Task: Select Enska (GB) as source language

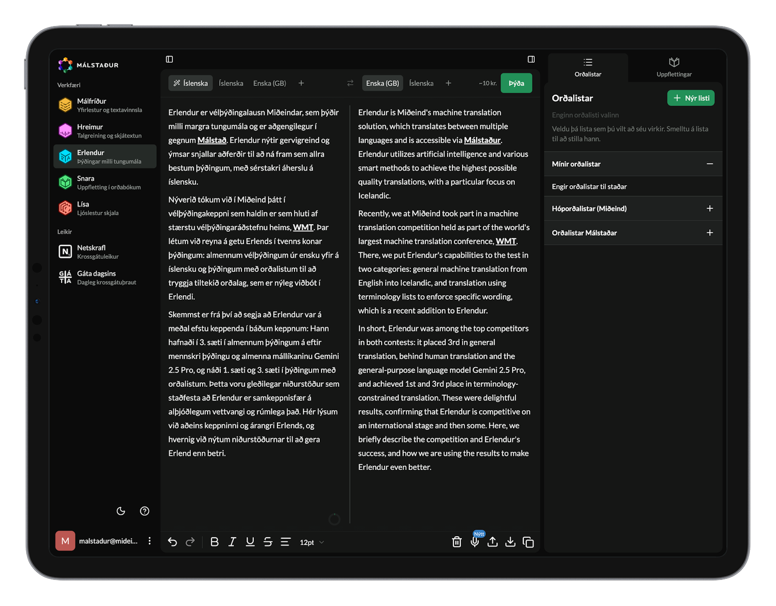Action: pyautogui.click(x=270, y=83)
